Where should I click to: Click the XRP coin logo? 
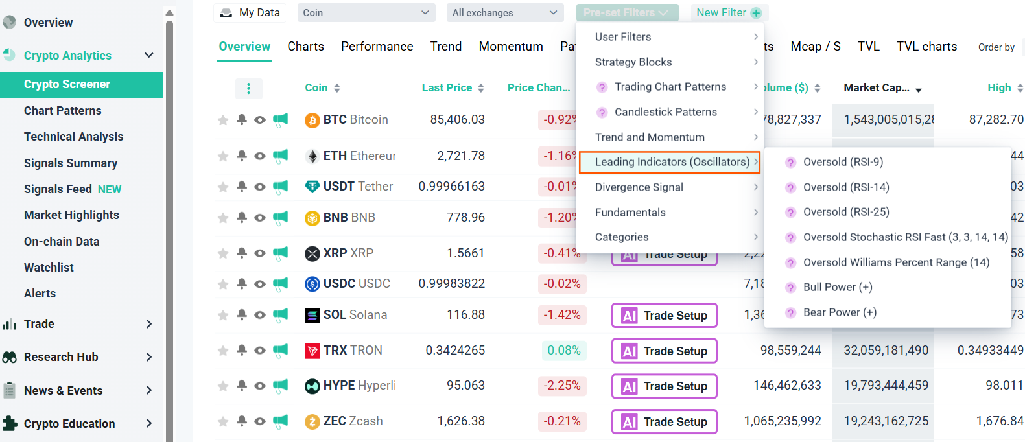pos(312,253)
